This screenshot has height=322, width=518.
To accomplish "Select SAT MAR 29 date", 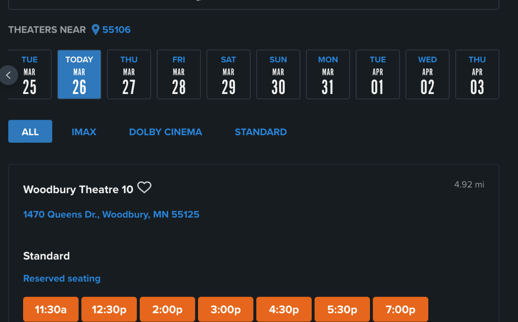I will (228, 74).
